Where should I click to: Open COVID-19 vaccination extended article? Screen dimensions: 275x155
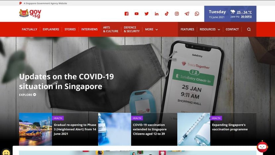coord(150,129)
